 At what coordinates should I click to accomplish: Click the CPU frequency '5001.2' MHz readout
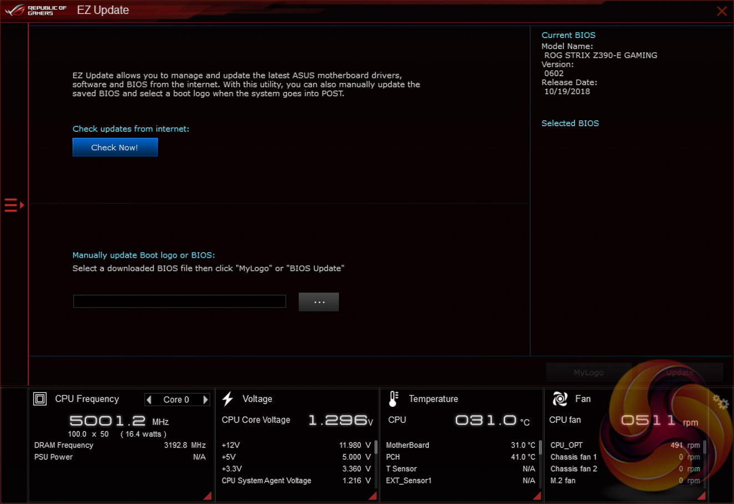[x=108, y=421]
